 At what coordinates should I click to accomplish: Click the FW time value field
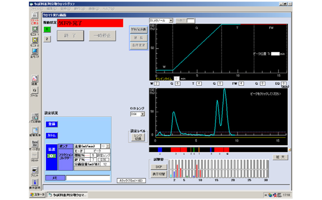point(241,84)
